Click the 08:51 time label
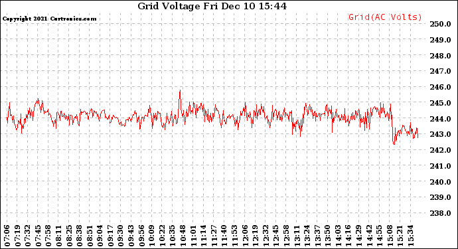Screen dimensions: 458x249 90,236
